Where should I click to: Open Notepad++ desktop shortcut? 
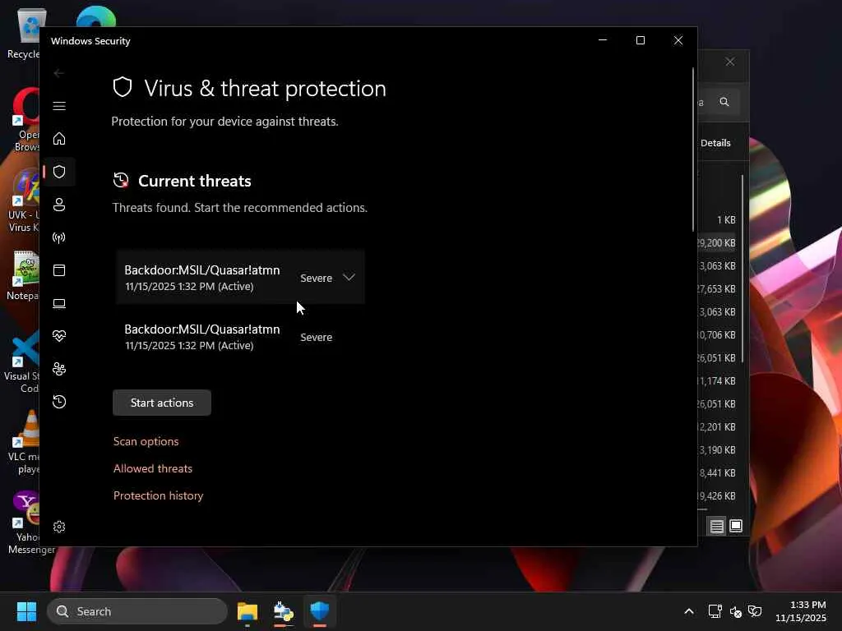coord(22,275)
